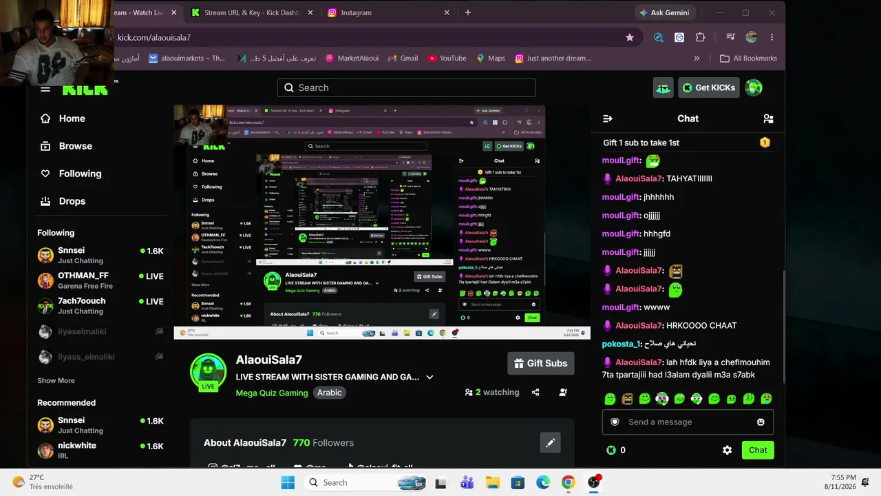Open the Just another dream bookmark
Screen dimensions: 881x496
coord(553,59)
